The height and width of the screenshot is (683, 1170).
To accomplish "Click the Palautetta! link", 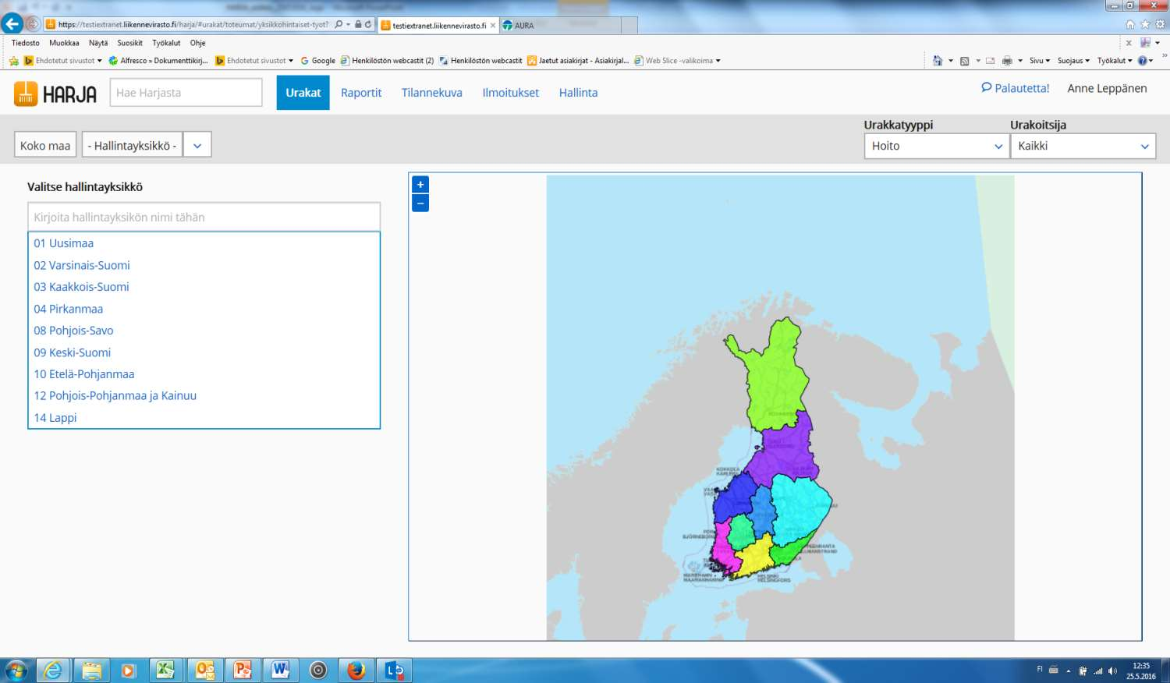I will pyautogui.click(x=1022, y=88).
